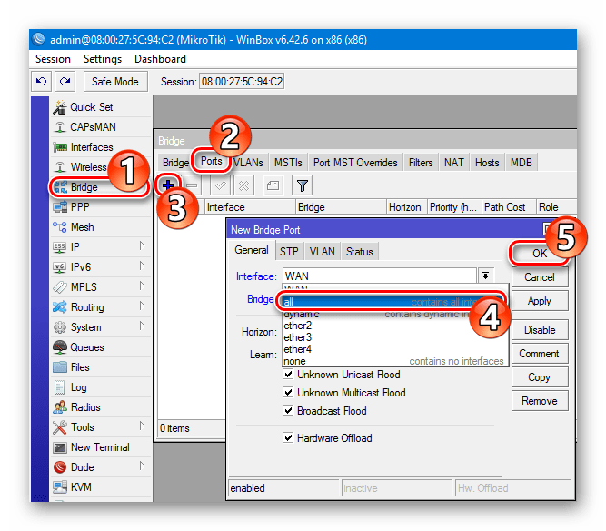Open the Log entry
This screenshot has width=606, height=531.
click(101, 387)
